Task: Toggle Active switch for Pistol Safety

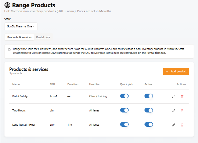Action: click(148, 96)
